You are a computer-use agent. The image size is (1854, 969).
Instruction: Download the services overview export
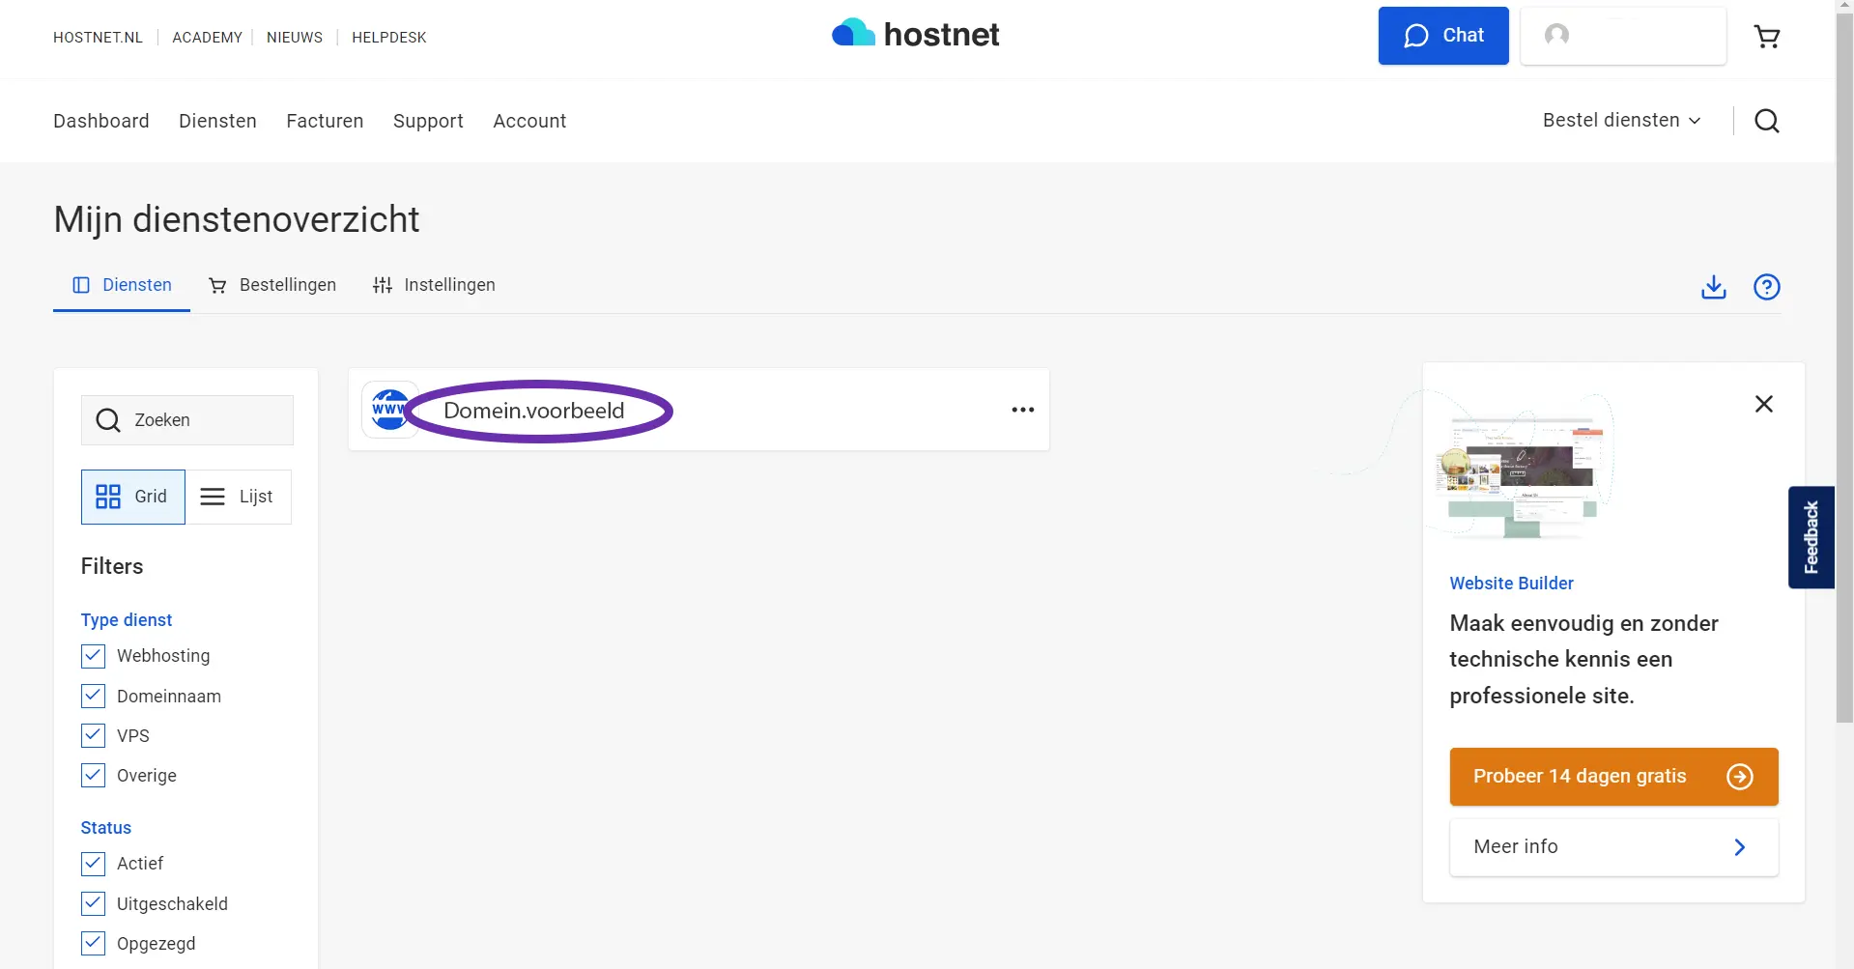[1713, 287]
